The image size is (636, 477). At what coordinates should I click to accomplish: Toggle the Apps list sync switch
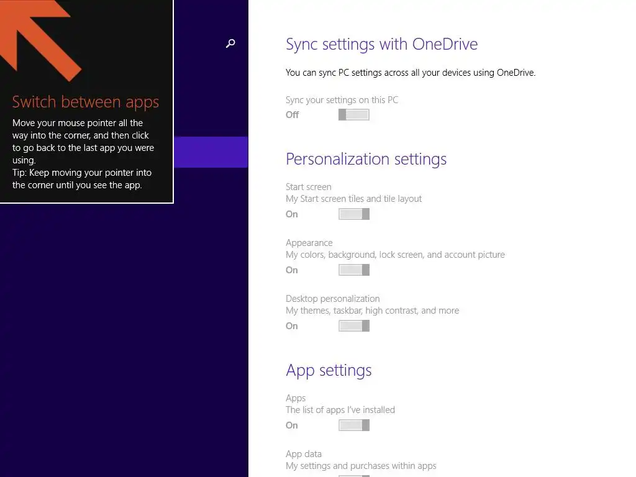point(353,425)
